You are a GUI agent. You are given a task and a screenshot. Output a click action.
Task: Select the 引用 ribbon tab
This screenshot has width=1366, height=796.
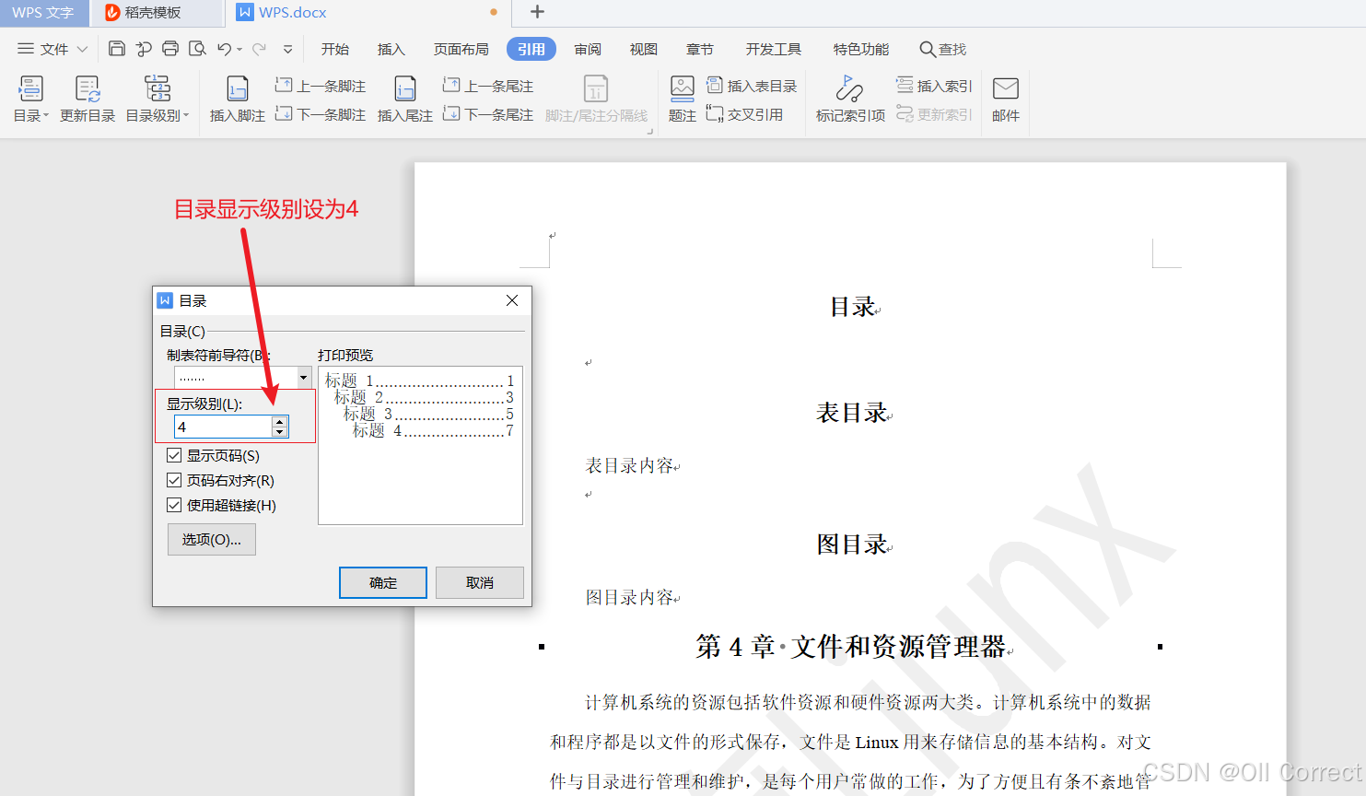tap(531, 49)
